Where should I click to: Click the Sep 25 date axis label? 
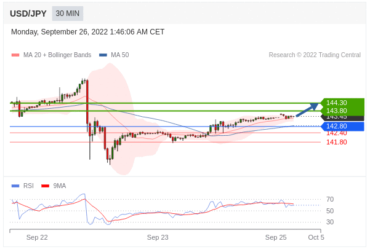[276, 237]
